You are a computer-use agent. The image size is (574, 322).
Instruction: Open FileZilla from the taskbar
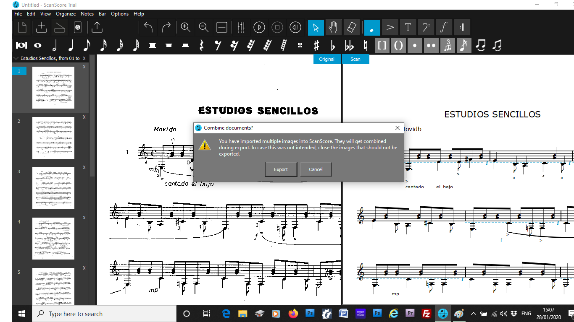click(426, 314)
